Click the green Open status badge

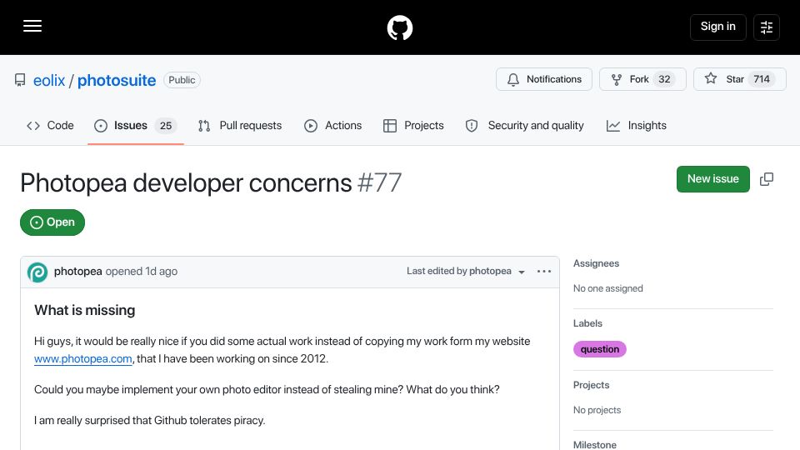click(x=52, y=222)
